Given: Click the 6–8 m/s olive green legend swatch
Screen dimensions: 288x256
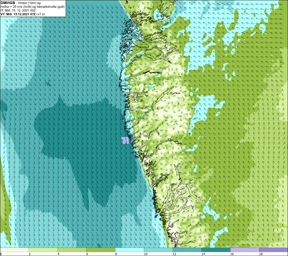Looking at the screenshot, I should 101,250.
